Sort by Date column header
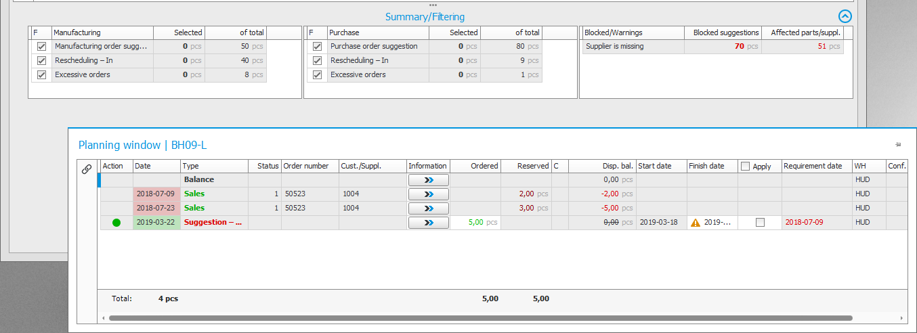Screen dimensions: 917x333 coord(156,166)
